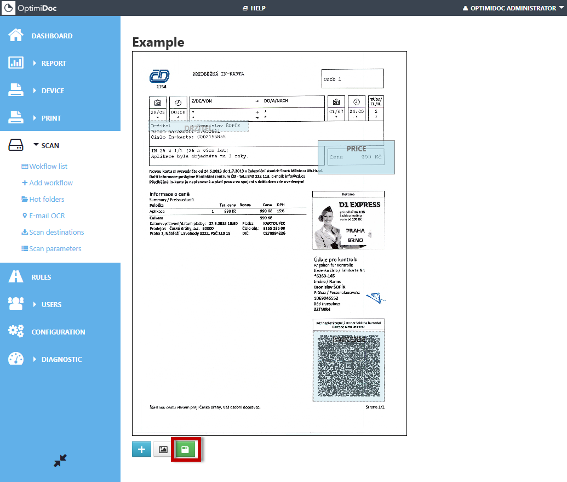Click the OptimiDoc logo icon

[9, 8]
